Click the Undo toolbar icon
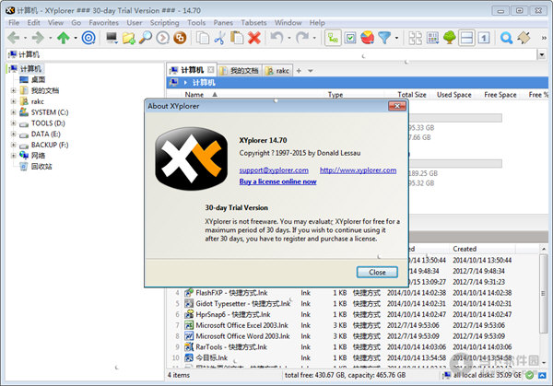Viewport: 553px width, 386px height. [x=277, y=38]
